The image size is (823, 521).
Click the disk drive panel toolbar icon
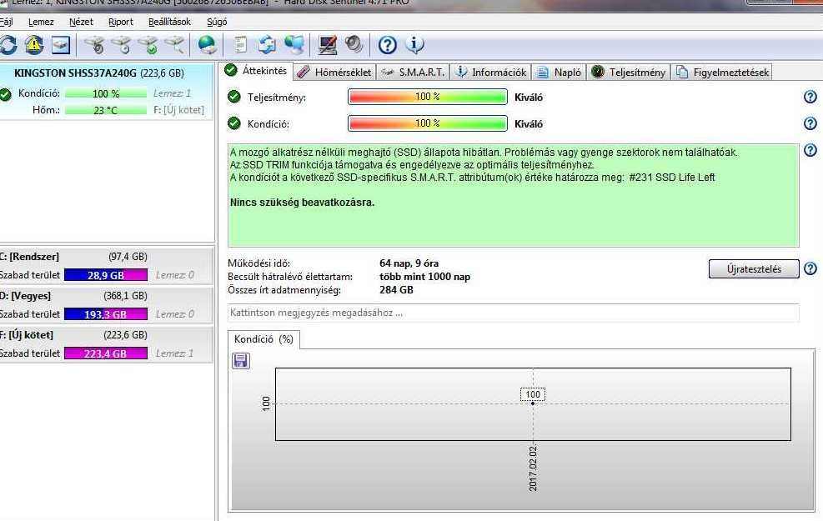(61, 45)
